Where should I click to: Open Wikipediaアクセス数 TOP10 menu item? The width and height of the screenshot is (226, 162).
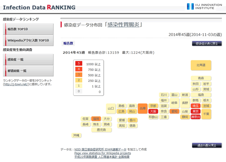(28, 40)
